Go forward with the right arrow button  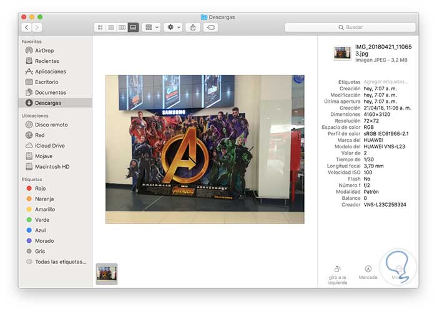[x=37, y=27]
